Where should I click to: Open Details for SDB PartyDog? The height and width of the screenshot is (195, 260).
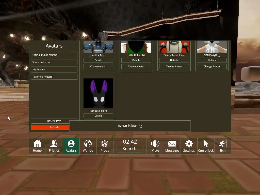(212, 60)
